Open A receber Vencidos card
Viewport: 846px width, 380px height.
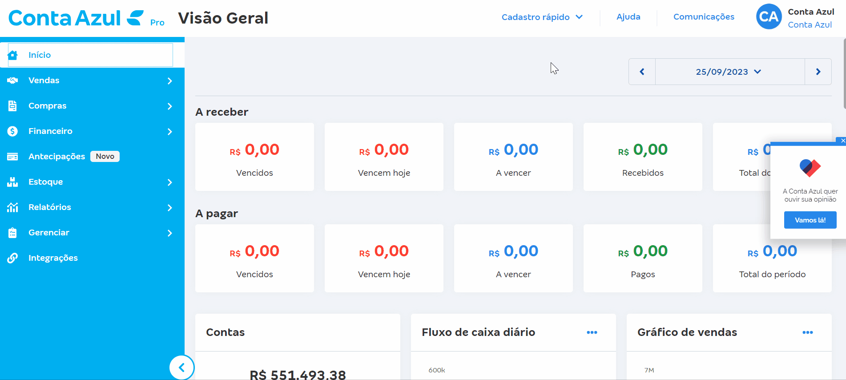click(x=254, y=157)
